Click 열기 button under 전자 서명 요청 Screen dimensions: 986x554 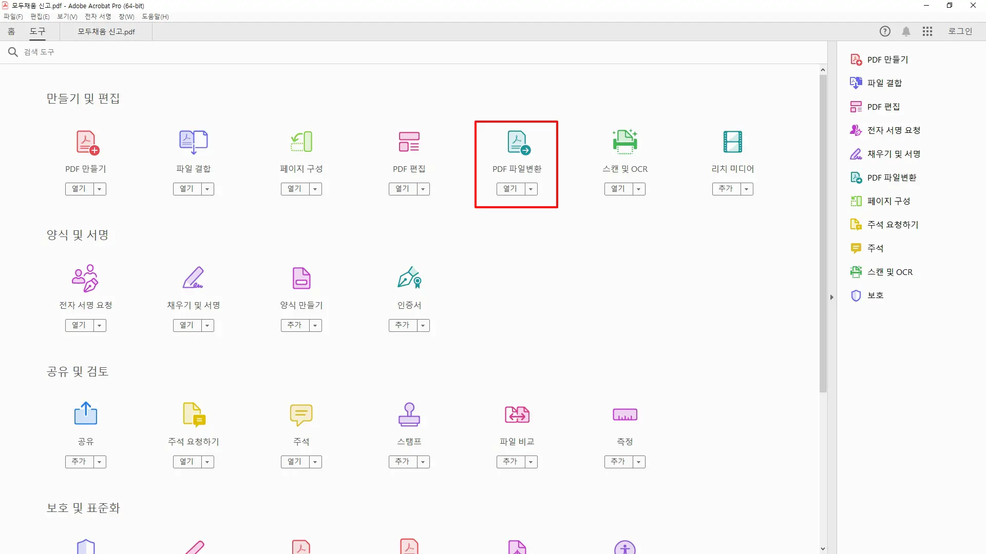(79, 326)
